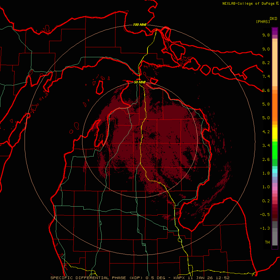Click the 2.6 legend value
This screenshot has height=280, width=280.
[266, 160]
